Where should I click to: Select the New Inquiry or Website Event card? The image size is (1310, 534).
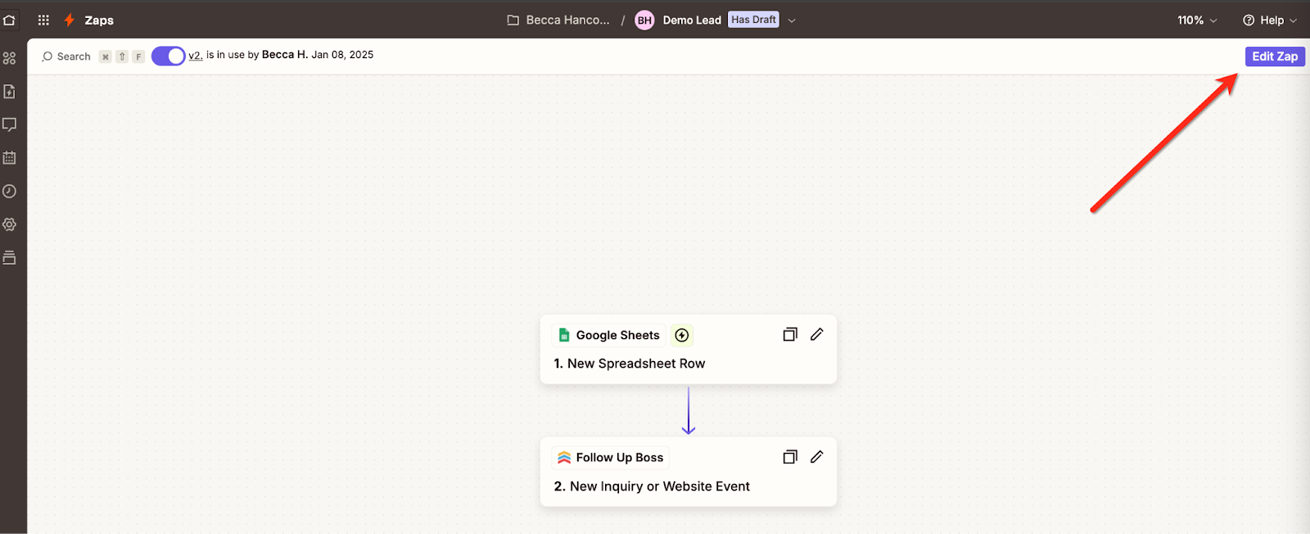[x=689, y=472]
